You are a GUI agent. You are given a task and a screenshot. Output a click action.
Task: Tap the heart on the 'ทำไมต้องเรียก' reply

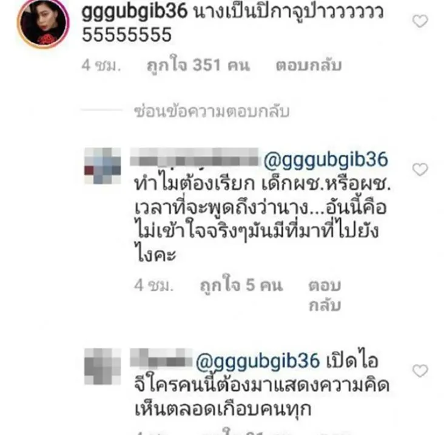click(x=420, y=170)
